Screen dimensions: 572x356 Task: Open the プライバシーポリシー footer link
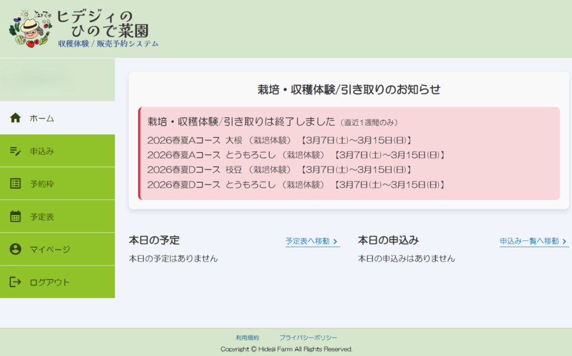(x=308, y=338)
